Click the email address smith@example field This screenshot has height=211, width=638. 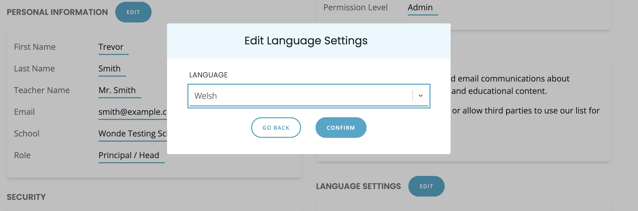click(x=132, y=112)
